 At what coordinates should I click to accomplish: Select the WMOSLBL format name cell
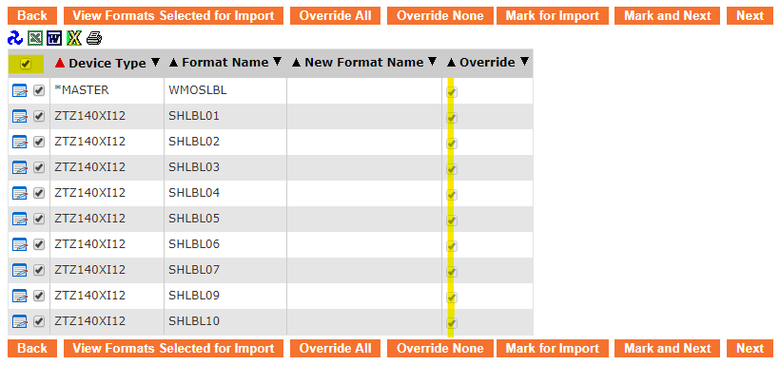225,90
